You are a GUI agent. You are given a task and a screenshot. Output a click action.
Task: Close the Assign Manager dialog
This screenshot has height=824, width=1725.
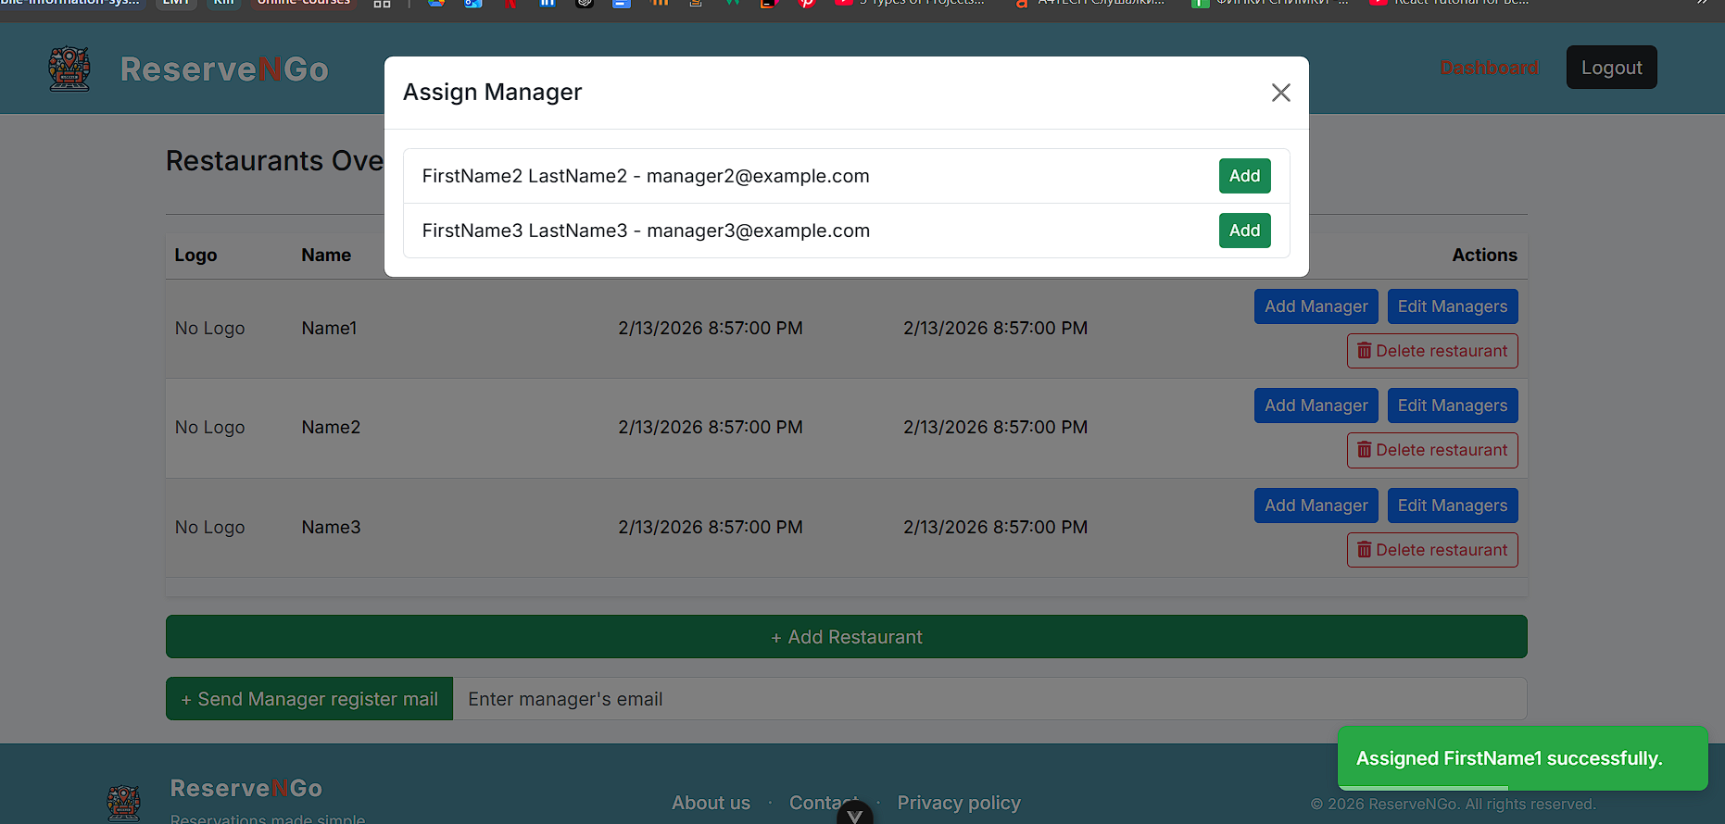pyautogui.click(x=1280, y=93)
